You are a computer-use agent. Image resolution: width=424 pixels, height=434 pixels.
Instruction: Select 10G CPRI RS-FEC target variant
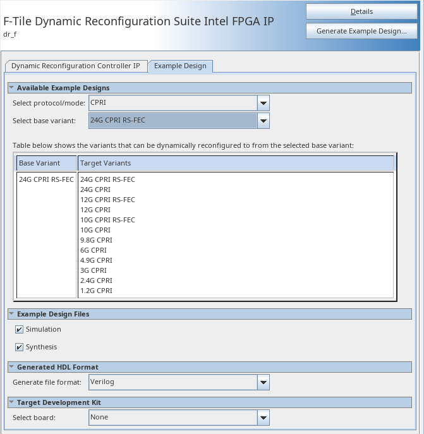tap(107, 220)
